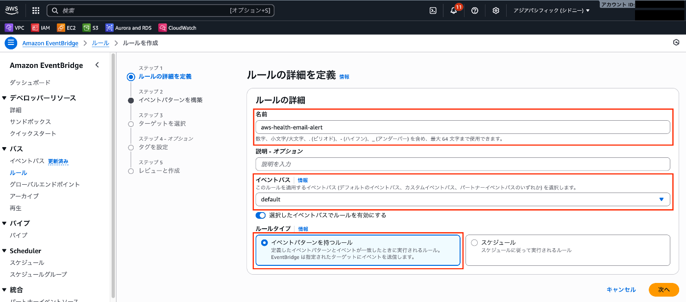Click step 1 ルールの詳細を定義
The width and height of the screenshot is (686, 302).
(165, 77)
